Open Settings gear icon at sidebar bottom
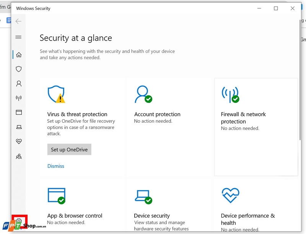 pos(19,221)
